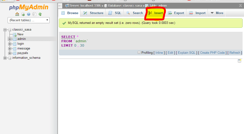The image size is (244, 134).
Task: Select the message table in tree
Action: click(24, 49)
